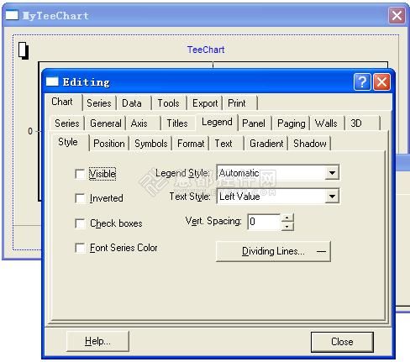Image resolution: width=410 pixels, height=362 pixels.
Task: Click the MyTeeChart window title icon
Action: click(12, 15)
